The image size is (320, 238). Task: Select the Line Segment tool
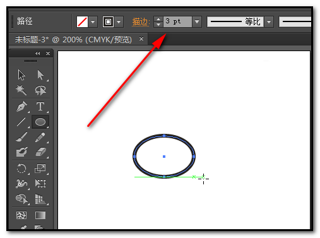(x=21, y=122)
